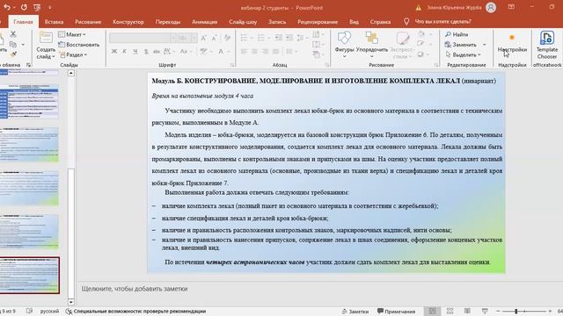This screenshot has width=563, height=316.
Task: Click the decrease indent icon
Action: point(278,38)
